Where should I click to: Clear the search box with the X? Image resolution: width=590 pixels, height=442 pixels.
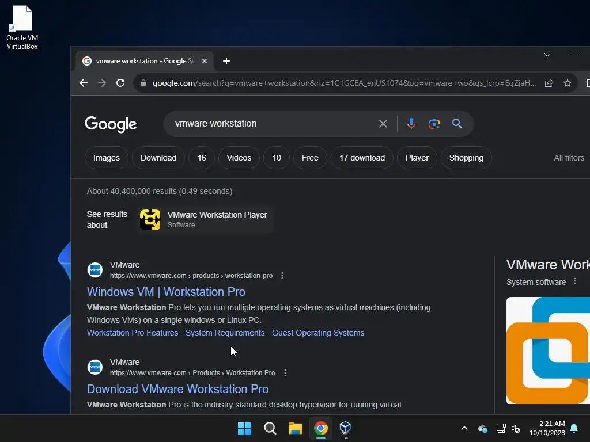click(x=383, y=124)
